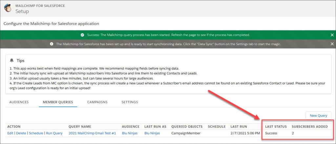Switch to the Audiences tab
This screenshot has width=336, height=144.
coord(19,102)
